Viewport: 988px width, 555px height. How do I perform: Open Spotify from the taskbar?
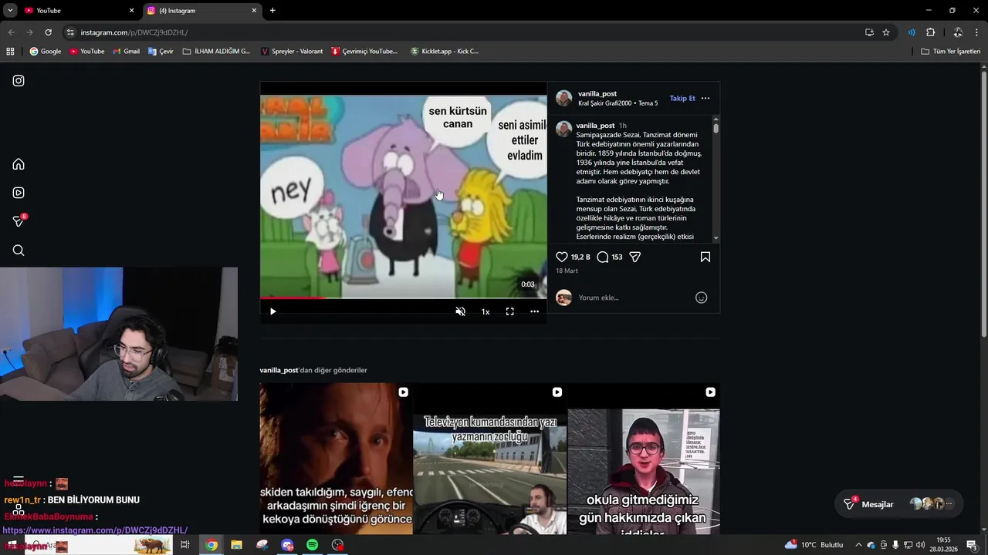coord(313,545)
